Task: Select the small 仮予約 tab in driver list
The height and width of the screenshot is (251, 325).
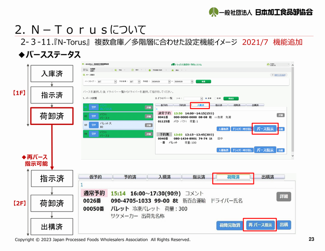Action: tap(164, 105)
